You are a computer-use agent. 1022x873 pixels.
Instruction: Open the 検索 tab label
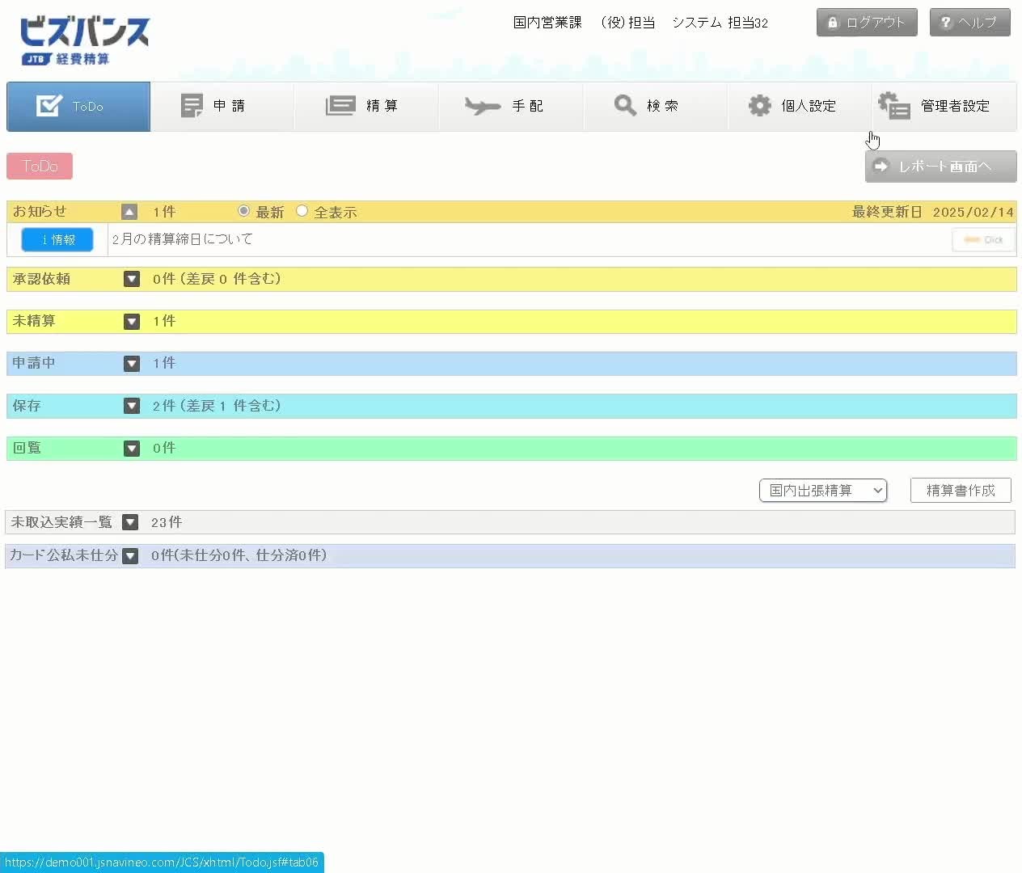click(x=662, y=106)
